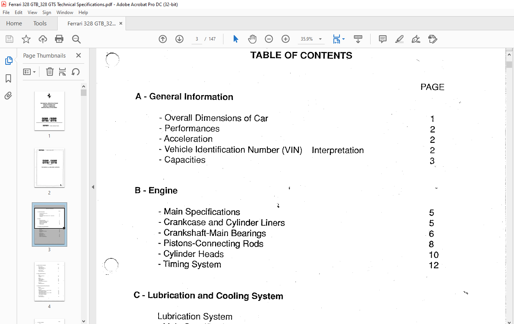Switch to the Tools tab
The image size is (514, 324).
click(x=40, y=23)
